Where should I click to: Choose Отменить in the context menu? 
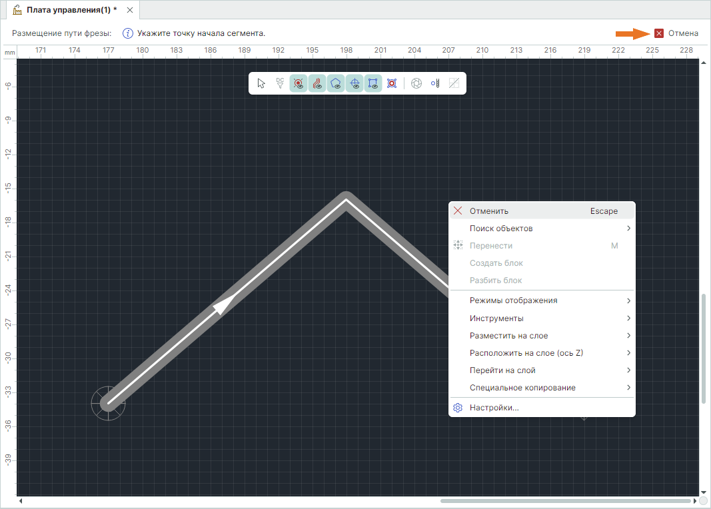pyautogui.click(x=489, y=211)
